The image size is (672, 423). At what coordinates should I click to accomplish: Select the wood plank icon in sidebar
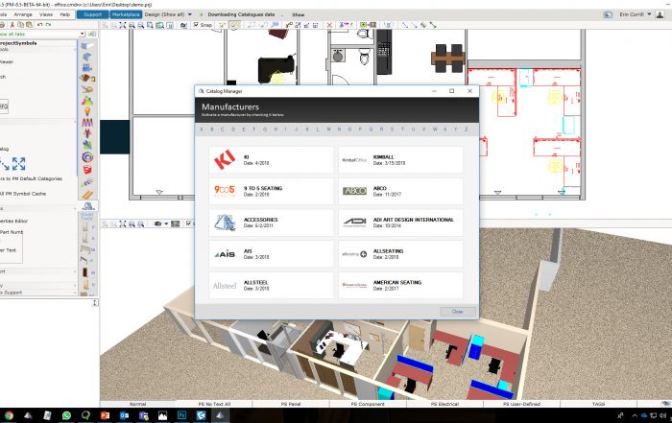tap(87, 195)
